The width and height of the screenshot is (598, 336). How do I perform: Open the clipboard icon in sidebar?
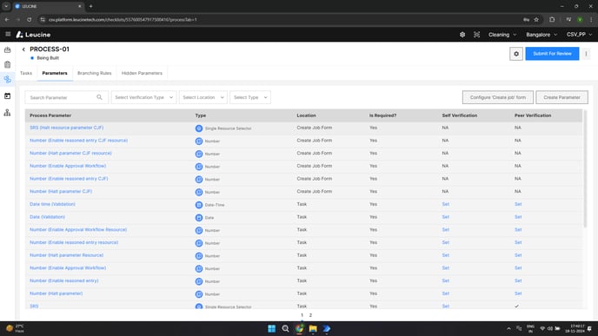7,64
